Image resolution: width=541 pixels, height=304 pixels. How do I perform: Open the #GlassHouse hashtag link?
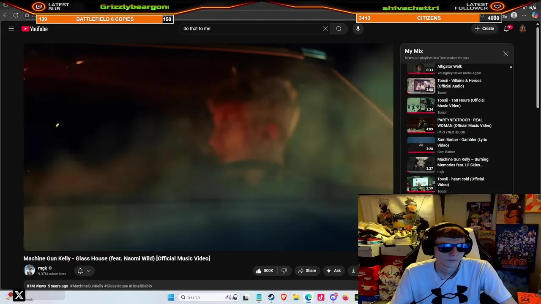click(116, 286)
